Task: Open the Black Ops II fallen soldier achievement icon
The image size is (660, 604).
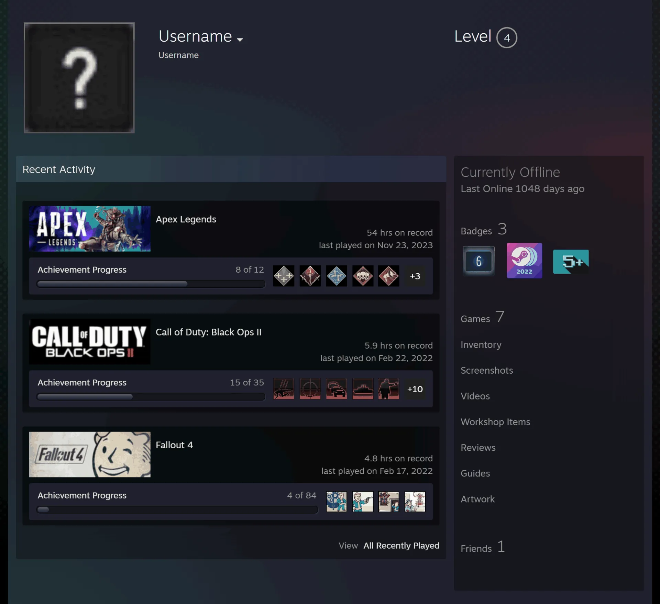Action: coord(284,389)
